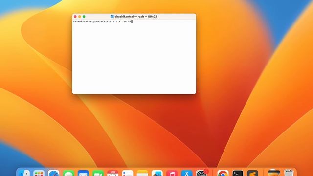Zoom Terminal with the green button
Viewport: 313px width, 176px height.
point(84,16)
